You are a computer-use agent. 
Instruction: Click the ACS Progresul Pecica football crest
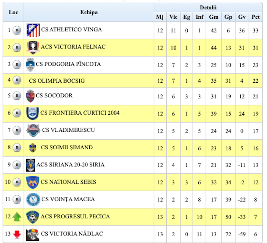(33, 217)
